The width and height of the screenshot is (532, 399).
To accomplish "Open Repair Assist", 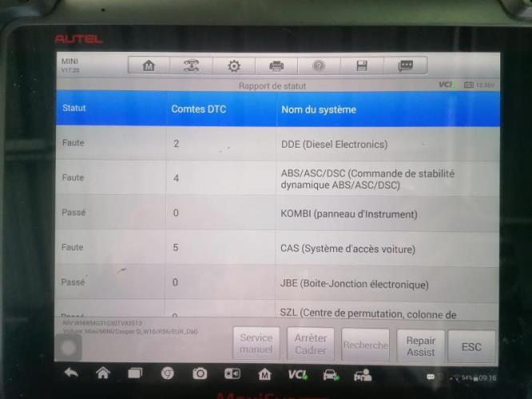I will point(420,346).
